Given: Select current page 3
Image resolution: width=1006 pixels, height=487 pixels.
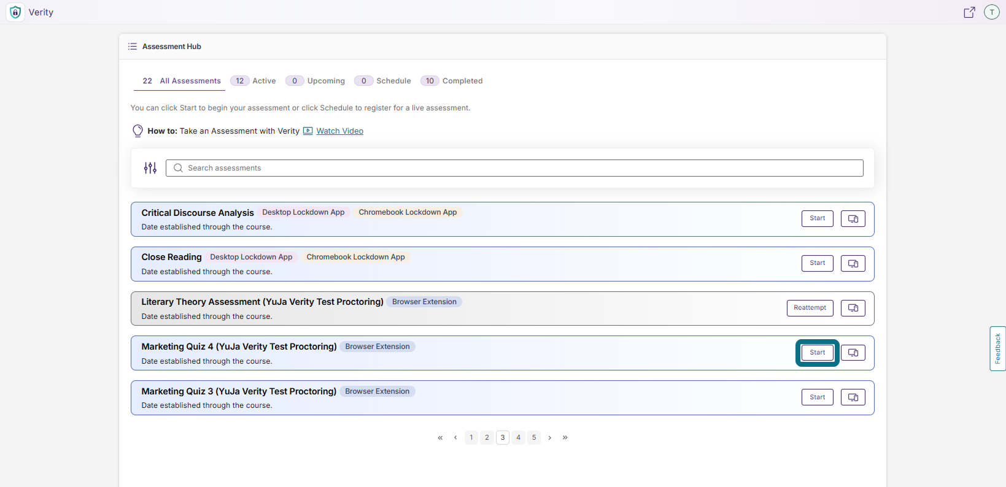Looking at the screenshot, I should 503,438.
